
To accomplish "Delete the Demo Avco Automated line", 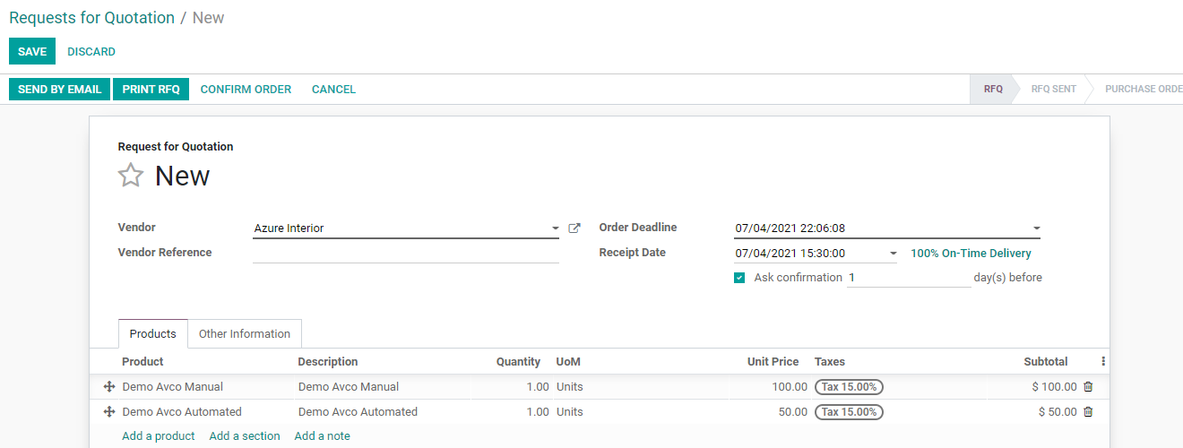I will coord(1088,412).
